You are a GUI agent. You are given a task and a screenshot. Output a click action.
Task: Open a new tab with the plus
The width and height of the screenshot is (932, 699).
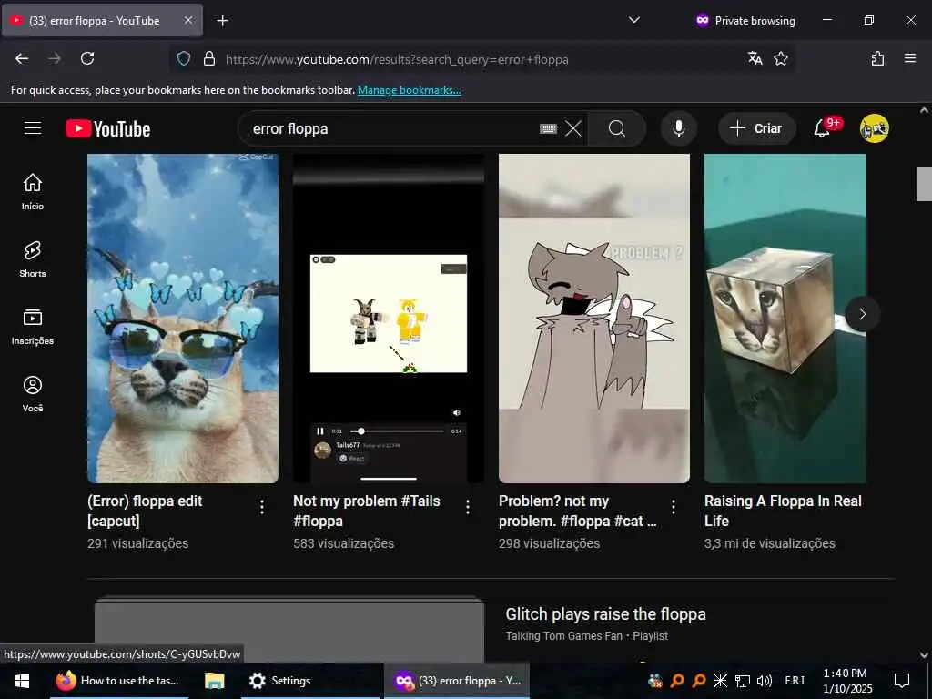tap(222, 21)
